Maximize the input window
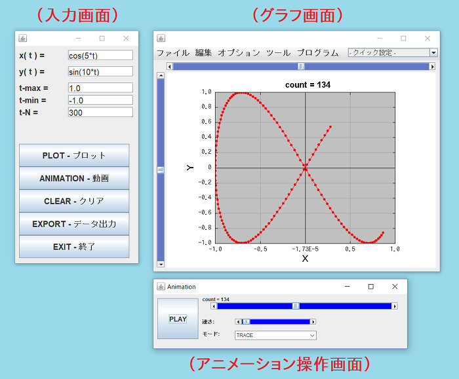 (x=102, y=38)
